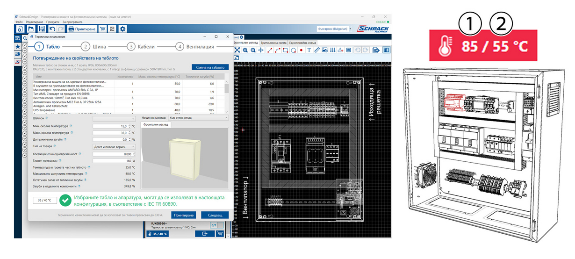
Task: Click Принтиране button in thermal dialog
Action: coord(184,215)
